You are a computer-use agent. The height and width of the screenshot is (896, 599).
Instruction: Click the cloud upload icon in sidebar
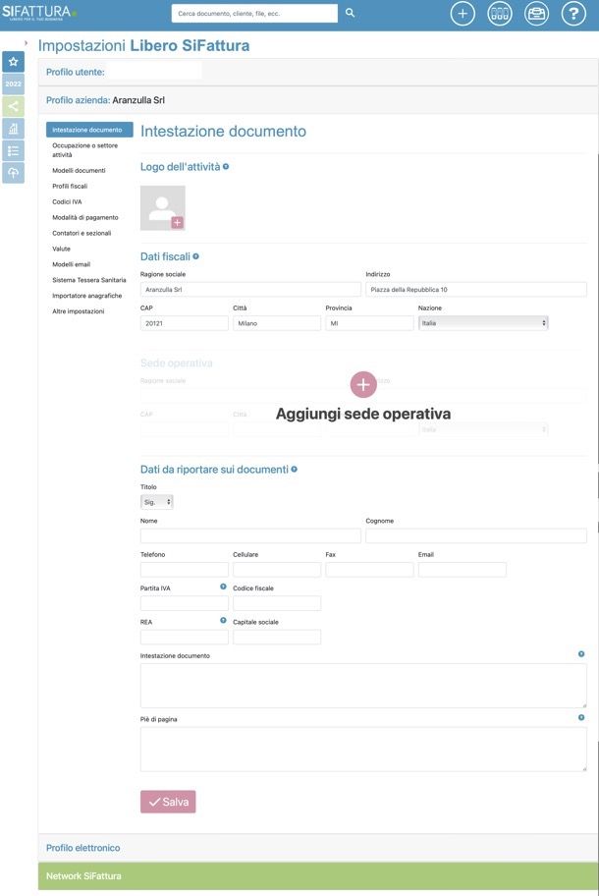pos(13,173)
